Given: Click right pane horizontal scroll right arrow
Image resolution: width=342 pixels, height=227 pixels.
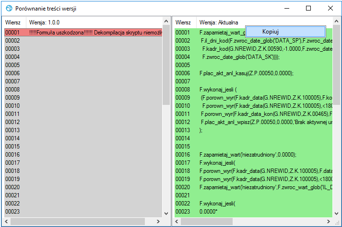Looking at the screenshot, I should [328, 222].
